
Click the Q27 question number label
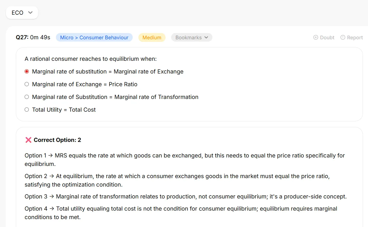click(x=22, y=37)
